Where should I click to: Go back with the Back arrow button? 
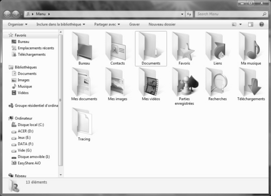click(x=7, y=14)
